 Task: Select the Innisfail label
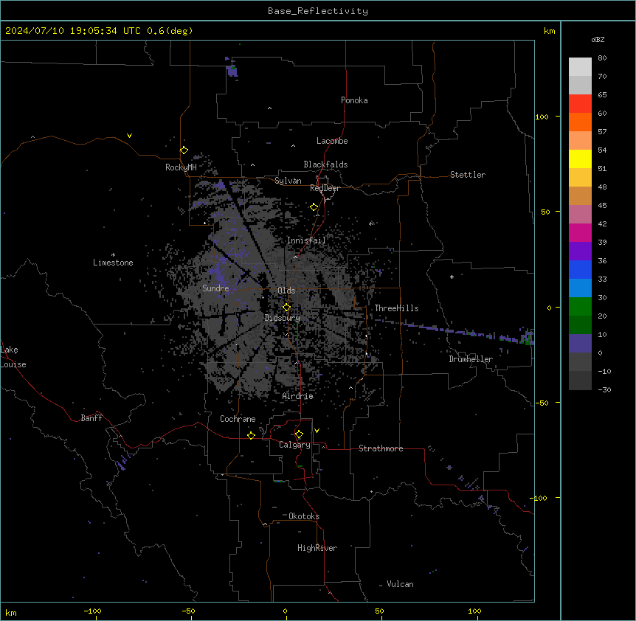[306, 240]
